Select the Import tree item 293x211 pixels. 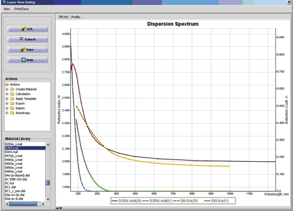[x=20, y=108]
